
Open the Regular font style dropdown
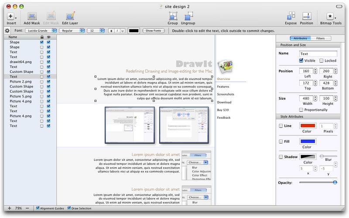[72, 31]
